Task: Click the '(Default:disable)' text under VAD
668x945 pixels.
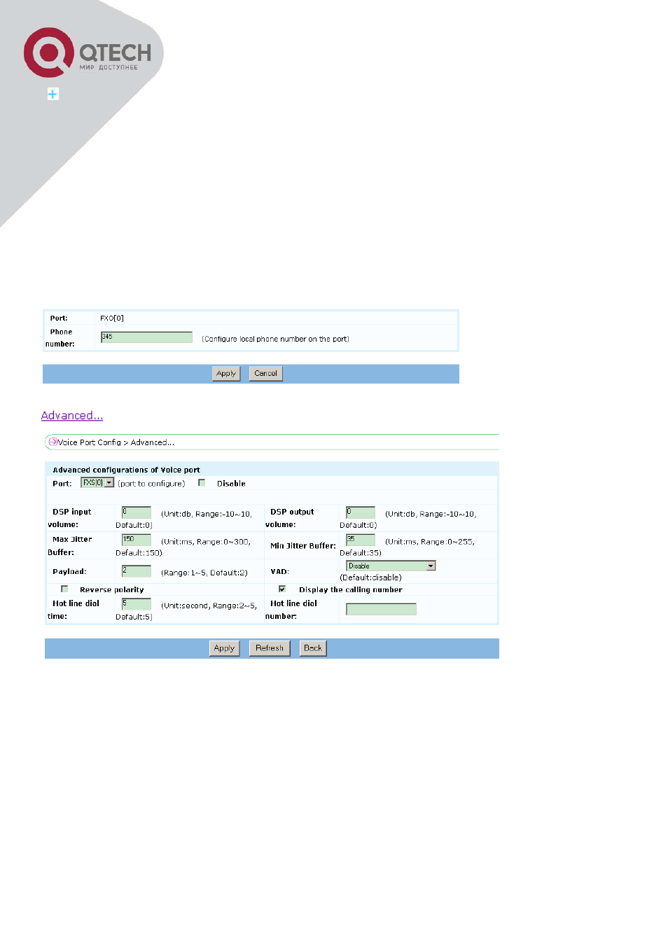Action: (x=370, y=577)
